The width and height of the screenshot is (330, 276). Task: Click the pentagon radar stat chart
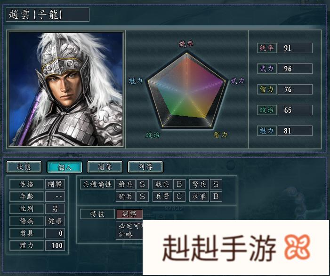186,90
